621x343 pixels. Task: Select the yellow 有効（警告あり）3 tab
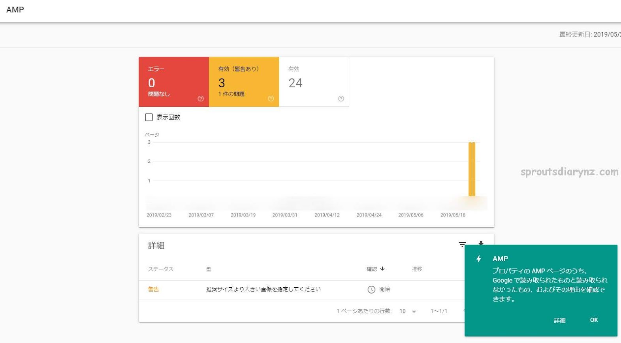[244, 82]
